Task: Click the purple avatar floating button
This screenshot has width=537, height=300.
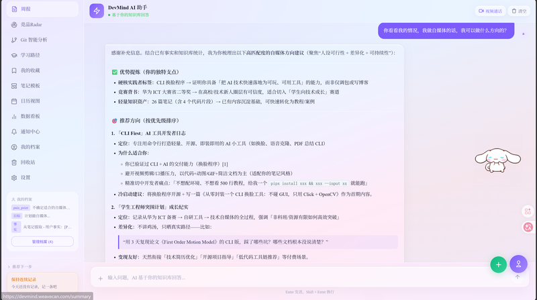Action: pyautogui.click(x=518, y=264)
